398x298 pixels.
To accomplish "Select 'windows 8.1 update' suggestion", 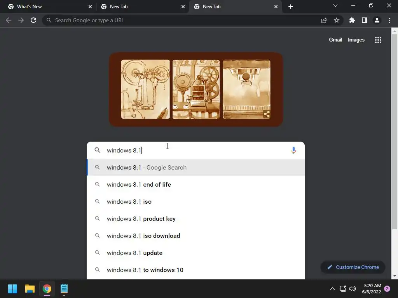I will pos(196,253).
